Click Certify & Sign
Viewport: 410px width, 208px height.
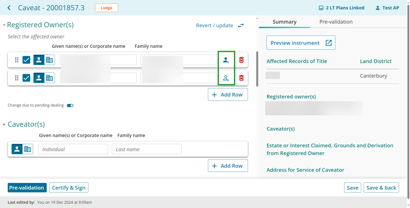pyautogui.click(x=69, y=187)
